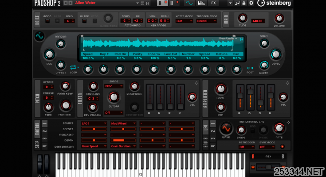Viewport: 326px width, 177px height.
Task: Open the Distortion type dropdown showing Off
Action: 114,113
